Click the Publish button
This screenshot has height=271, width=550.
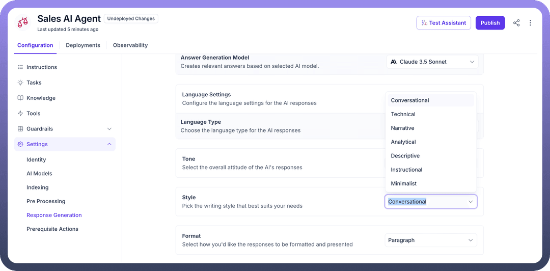click(490, 23)
